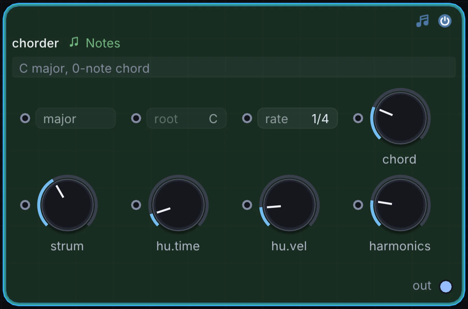
Task: Click the hu.vel knob
Action: tap(289, 205)
